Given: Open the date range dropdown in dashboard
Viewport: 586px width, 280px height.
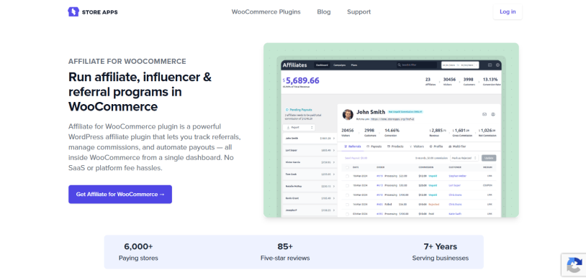Looking at the screenshot, I should click(x=460, y=65).
